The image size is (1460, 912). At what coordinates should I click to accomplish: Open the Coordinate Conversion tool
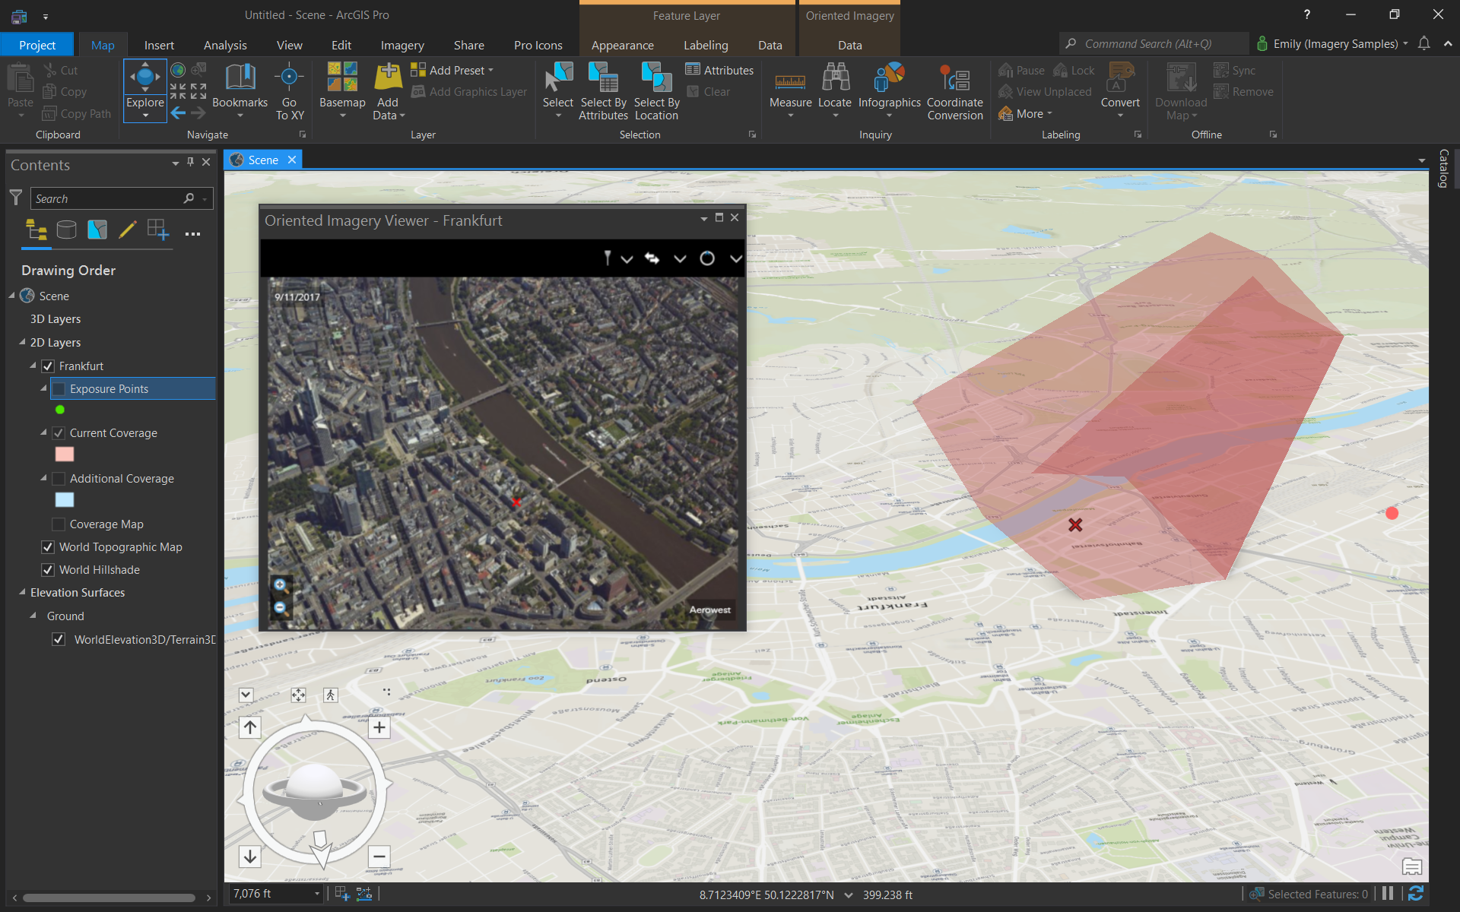[x=955, y=91]
